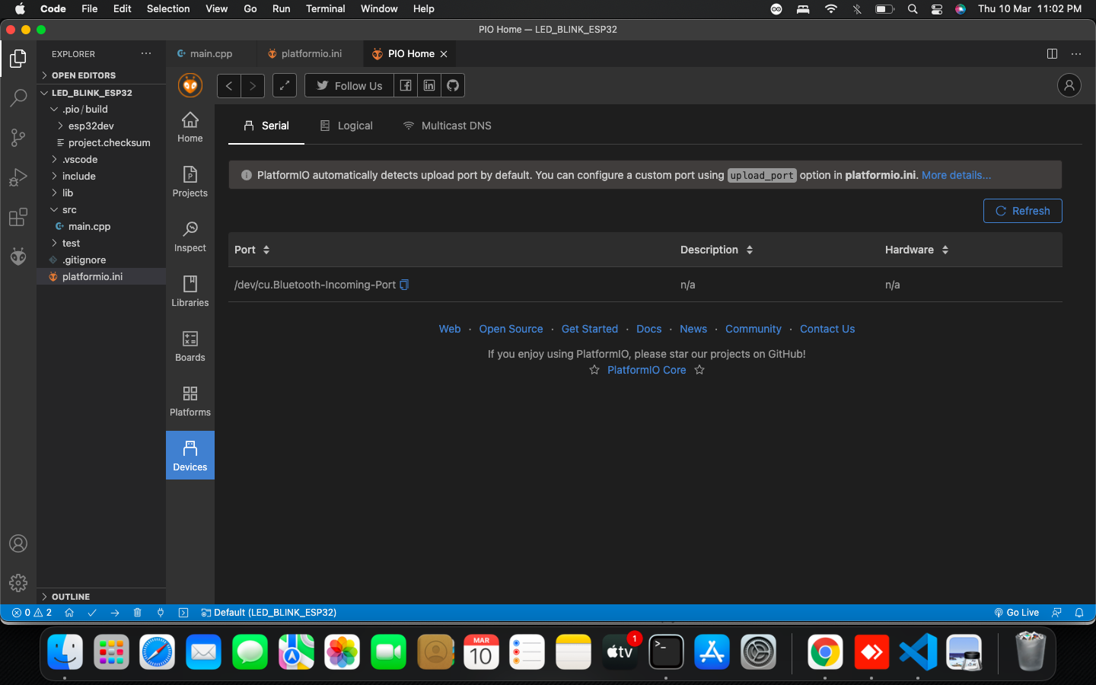1096x685 pixels.
Task: Open Explorer views and more actions ellipsis
Action: [146, 53]
